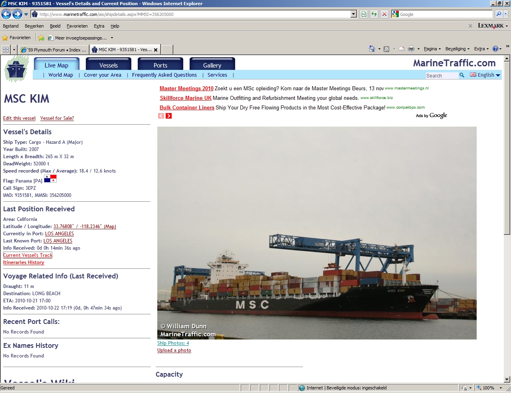The image size is (511, 393).
Task: Open the Bestand menu
Action: 11,26
